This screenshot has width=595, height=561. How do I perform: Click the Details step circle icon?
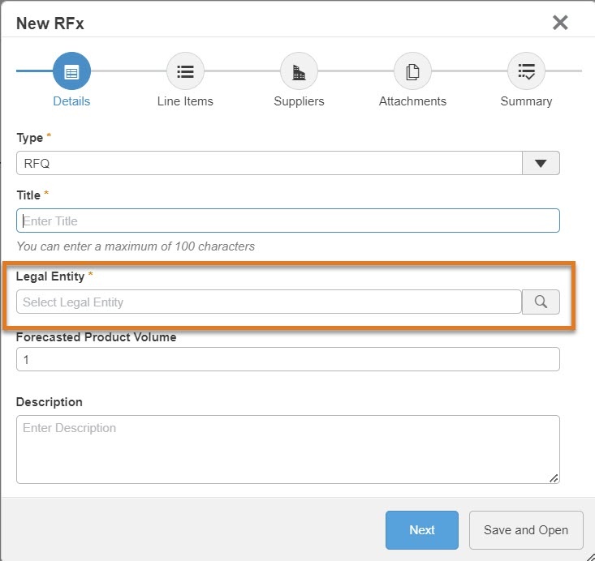(71, 71)
